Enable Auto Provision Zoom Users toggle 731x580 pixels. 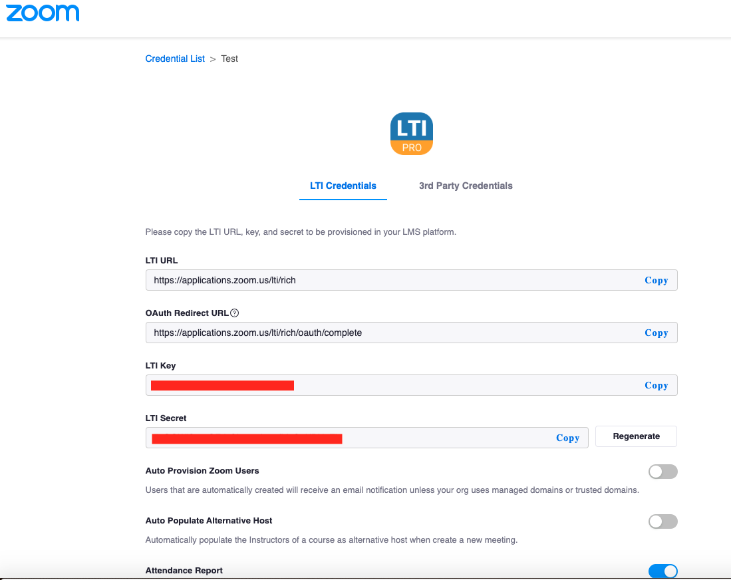[663, 472]
